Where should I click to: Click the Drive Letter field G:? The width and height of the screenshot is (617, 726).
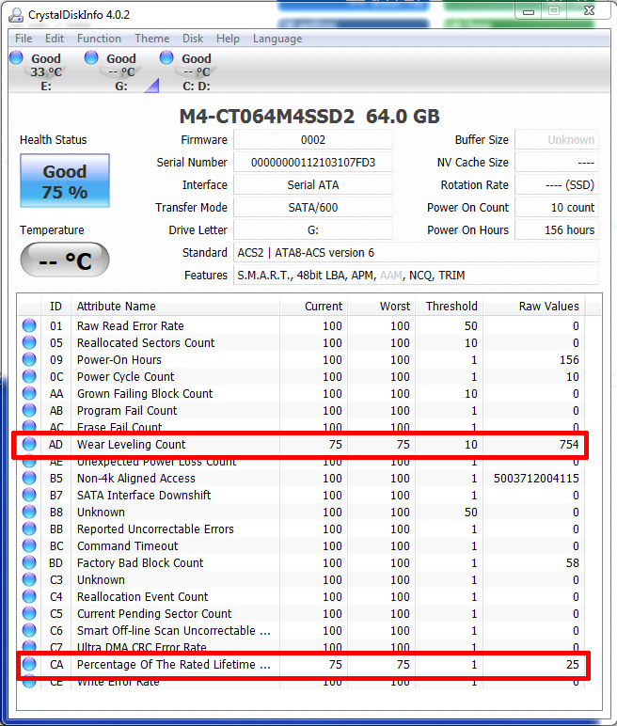coord(313,230)
